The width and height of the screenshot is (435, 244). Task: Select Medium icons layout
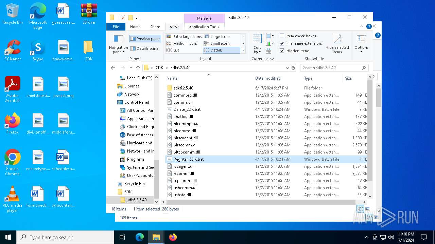point(182,43)
